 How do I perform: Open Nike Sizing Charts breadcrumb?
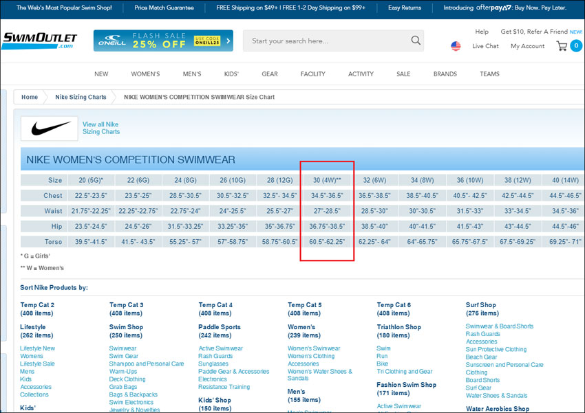tap(81, 97)
